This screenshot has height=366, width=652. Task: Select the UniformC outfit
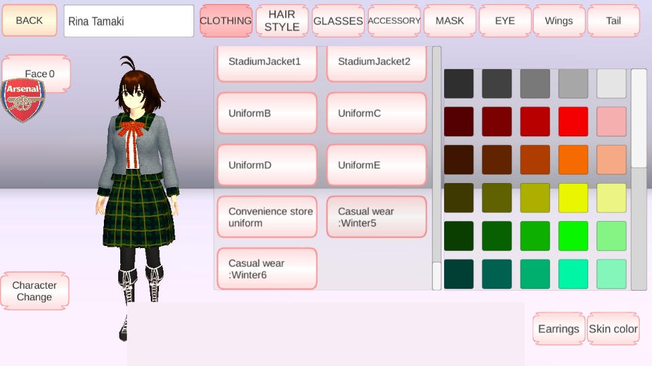376,113
